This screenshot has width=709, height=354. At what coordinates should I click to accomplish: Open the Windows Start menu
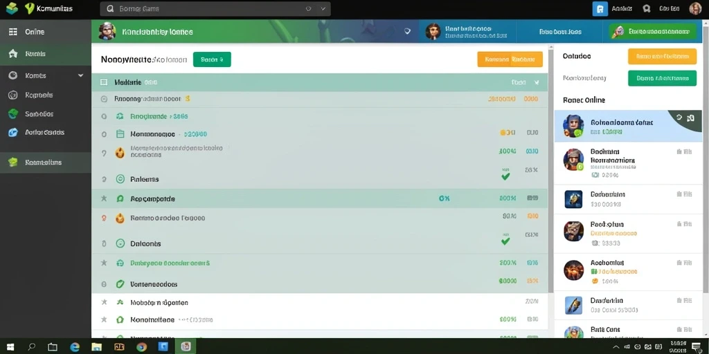pyautogui.click(x=10, y=347)
